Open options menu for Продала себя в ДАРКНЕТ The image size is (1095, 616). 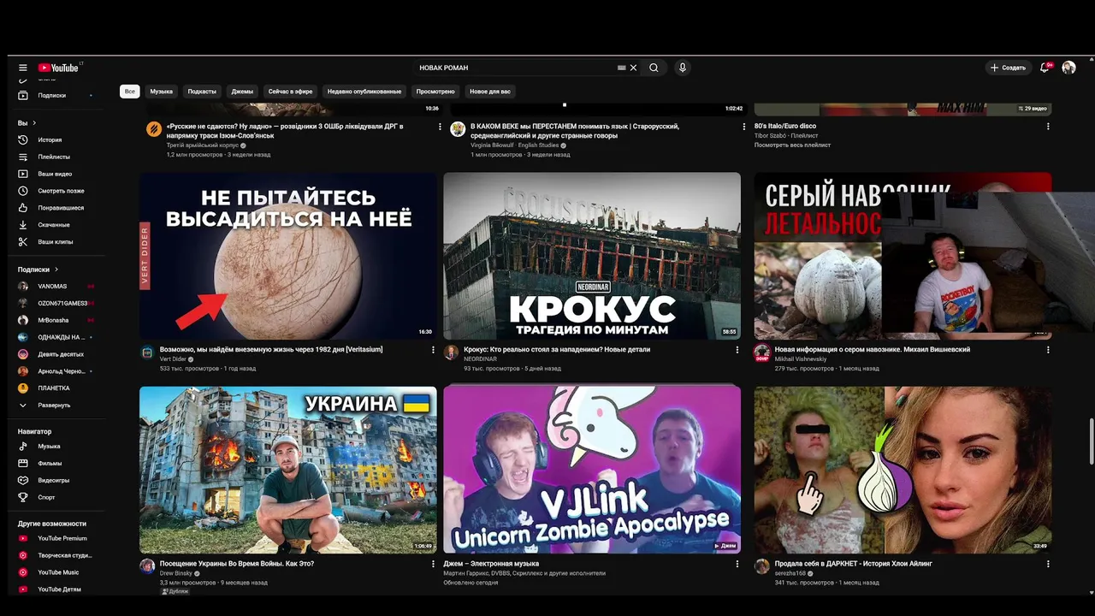1047,565
